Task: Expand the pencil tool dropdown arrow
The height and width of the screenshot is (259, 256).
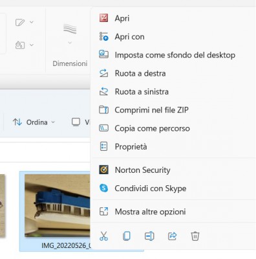Action: 32,22
